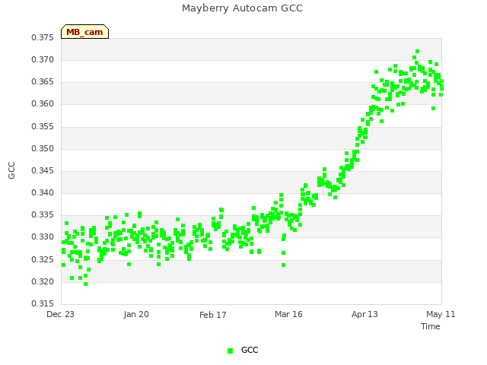Viewport: 487px width, 365px height.
Task: Click the green GCC legend marker
Action: [x=230, y=351]
